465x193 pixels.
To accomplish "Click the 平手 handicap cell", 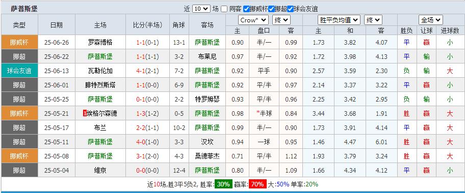I will [264, 71].
